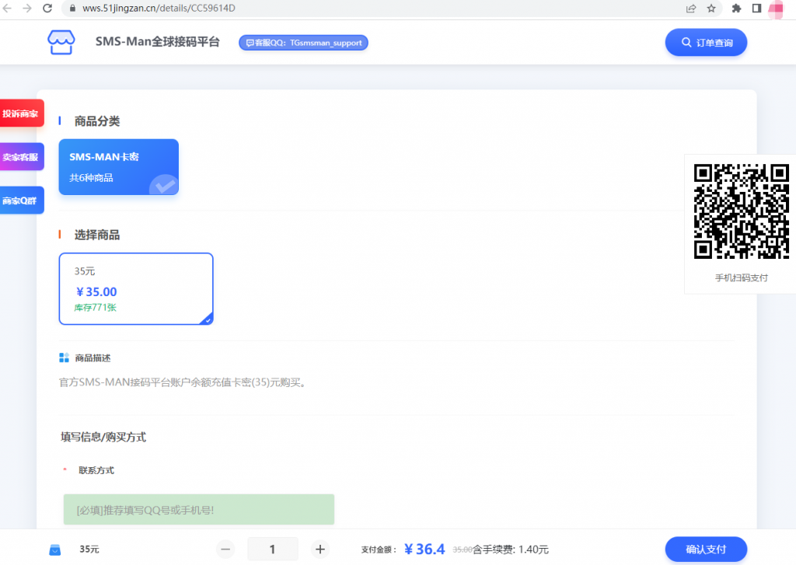
Task: Click the QR code for mobile payment
Action: tap(741, 211)
